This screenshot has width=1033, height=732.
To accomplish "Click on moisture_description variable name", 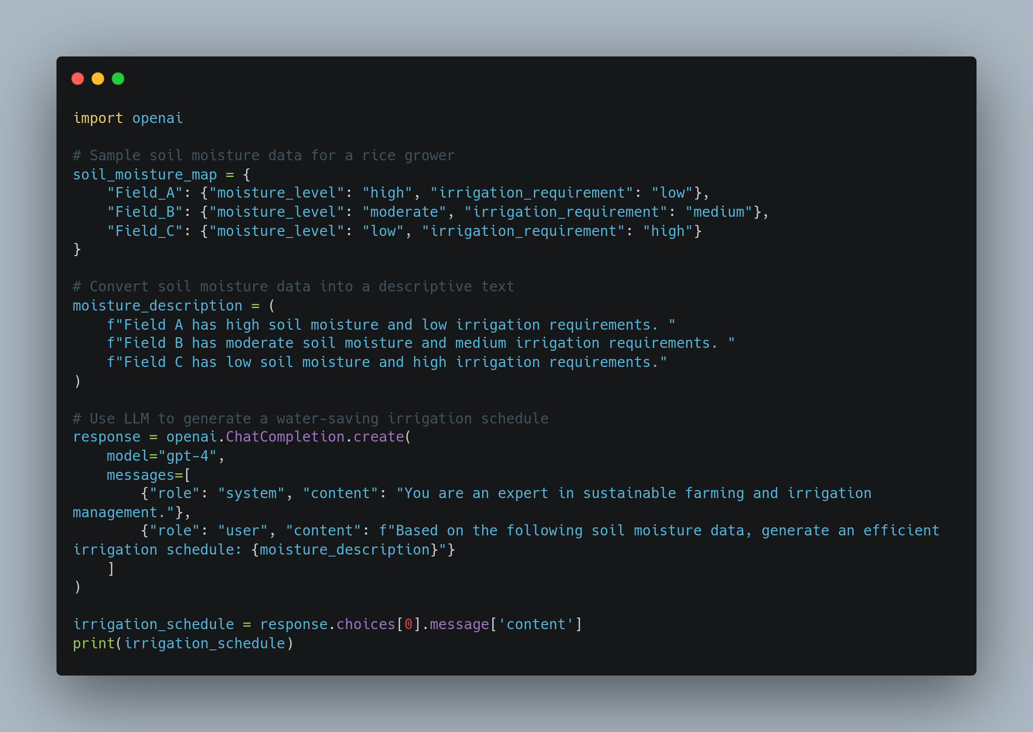I will coord(150,305).
